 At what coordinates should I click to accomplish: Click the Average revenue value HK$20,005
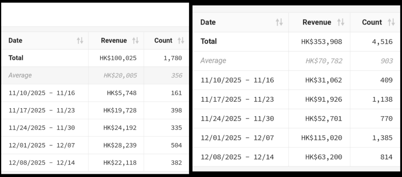120,75
